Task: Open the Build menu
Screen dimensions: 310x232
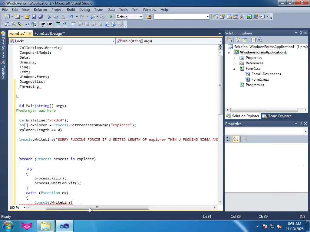Action: (71, 9)
